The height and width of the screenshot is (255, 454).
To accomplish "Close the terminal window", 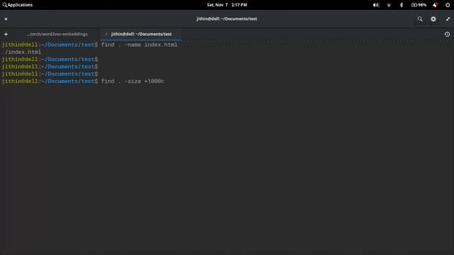I will tap(6, 19).
